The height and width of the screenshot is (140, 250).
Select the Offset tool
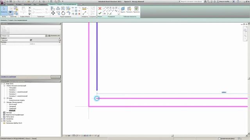click(x=58, y=9)
